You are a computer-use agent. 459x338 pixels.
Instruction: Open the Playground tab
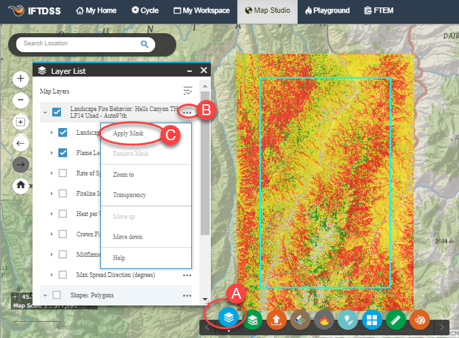click(x=327, y=11)
